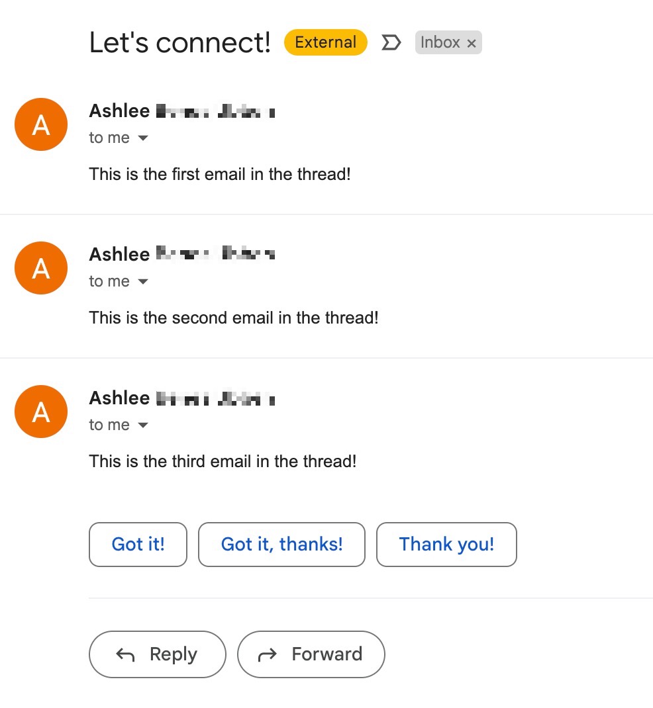Click the forward arrow icon inside Forward

pos(268,654)
